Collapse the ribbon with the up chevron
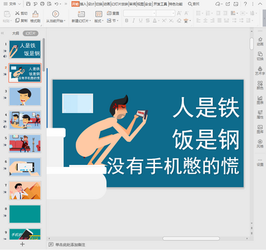This screenshot has width=266, height=250. click(260, 4)
